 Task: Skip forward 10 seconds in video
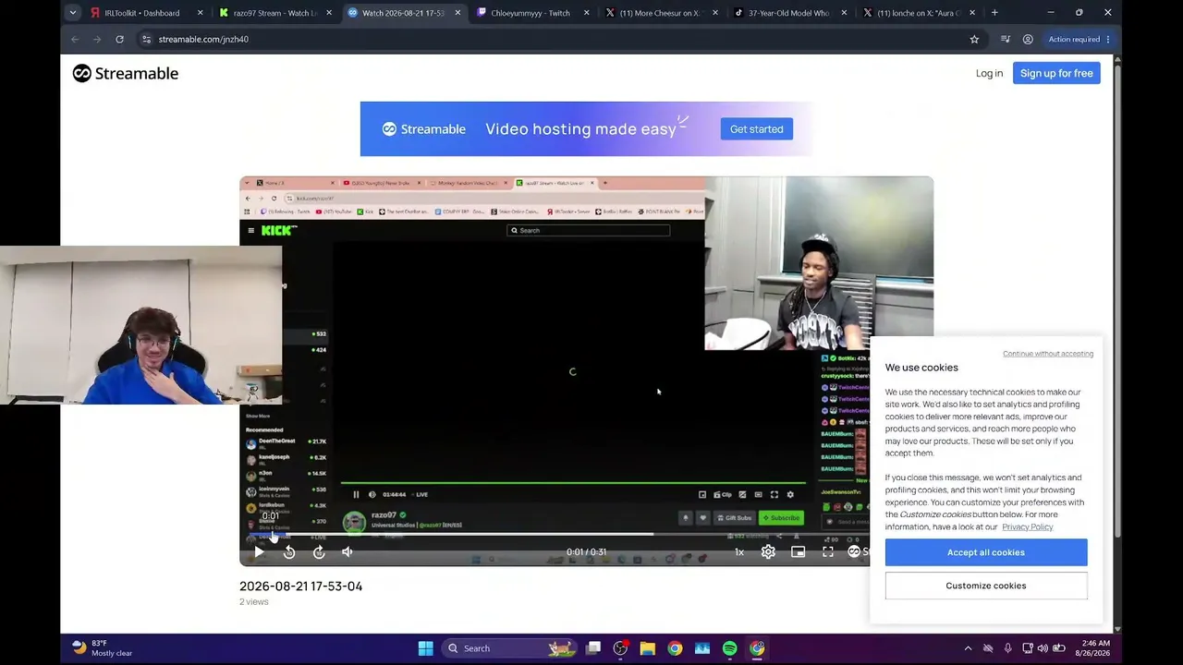tap(319, 551)
